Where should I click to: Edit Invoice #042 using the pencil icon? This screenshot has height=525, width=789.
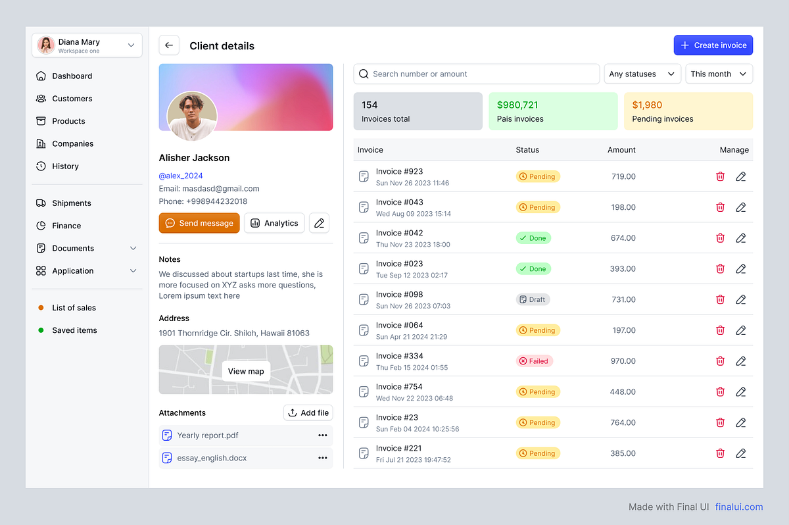(x=741, y=238)
